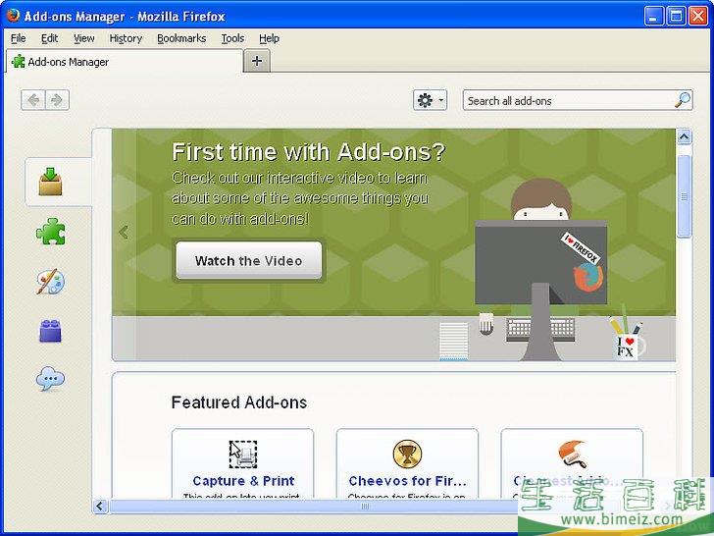Show previous banner slide with left chevron

tap(124, 232)
